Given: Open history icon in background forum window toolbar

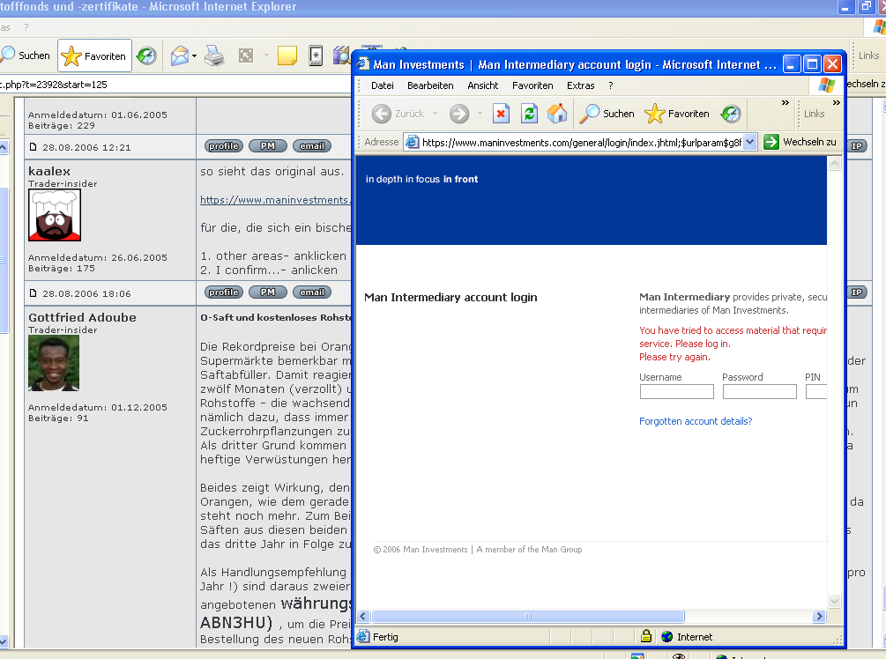Looking at the screenshot, I should click(x=146, y=56).
